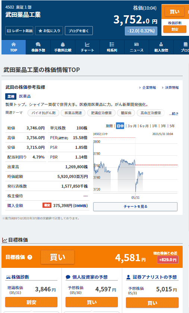
Task: Open the 株価予想 speech bubble tab
Action: 38,47
